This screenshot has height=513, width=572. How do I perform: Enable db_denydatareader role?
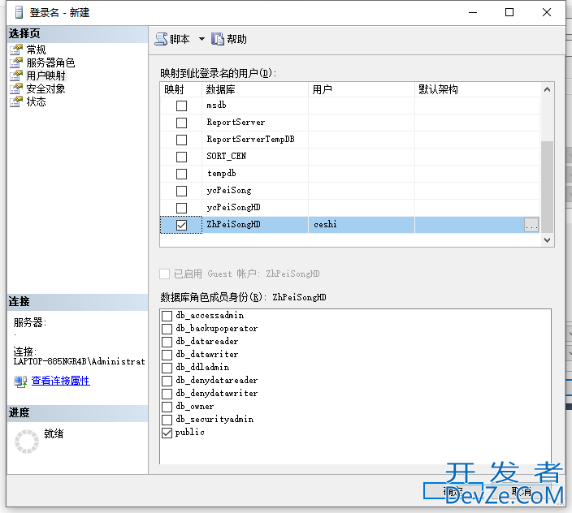click(167, 381)
